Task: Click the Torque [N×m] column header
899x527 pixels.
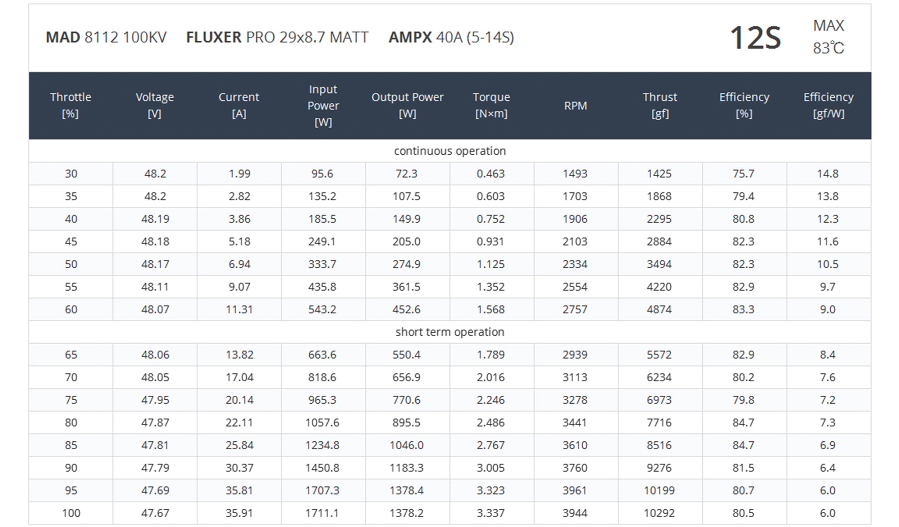Action: point(491,105)
